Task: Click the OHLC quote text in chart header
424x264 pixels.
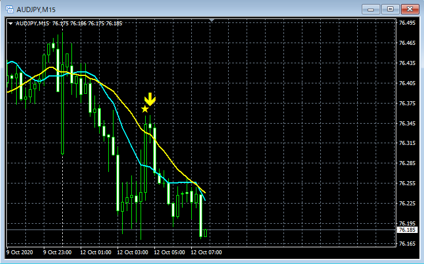Action: (88, 24)
